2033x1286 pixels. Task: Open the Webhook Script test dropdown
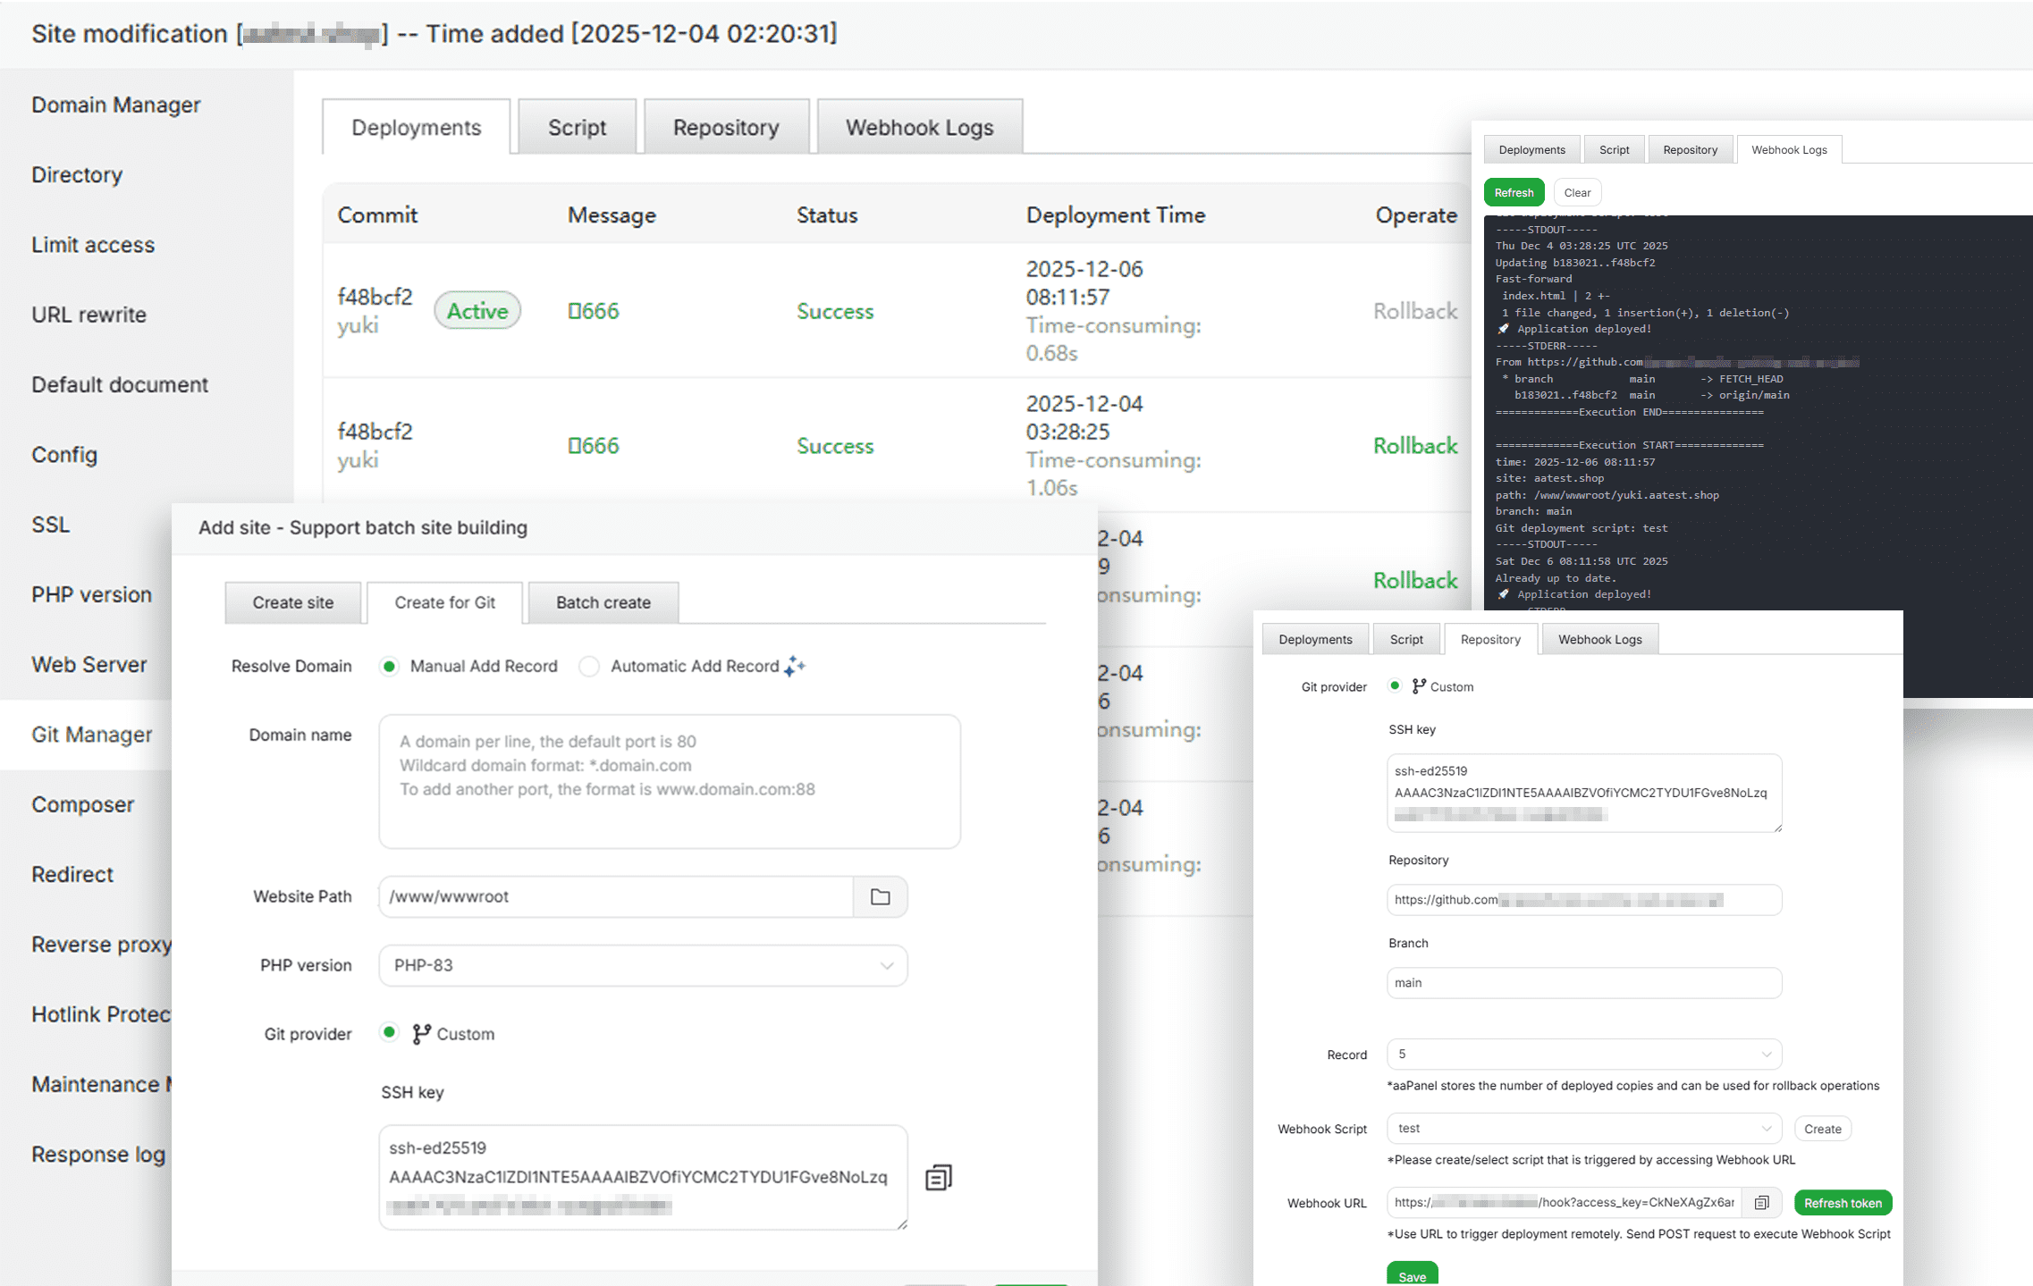click(x=1583, y=1129)
